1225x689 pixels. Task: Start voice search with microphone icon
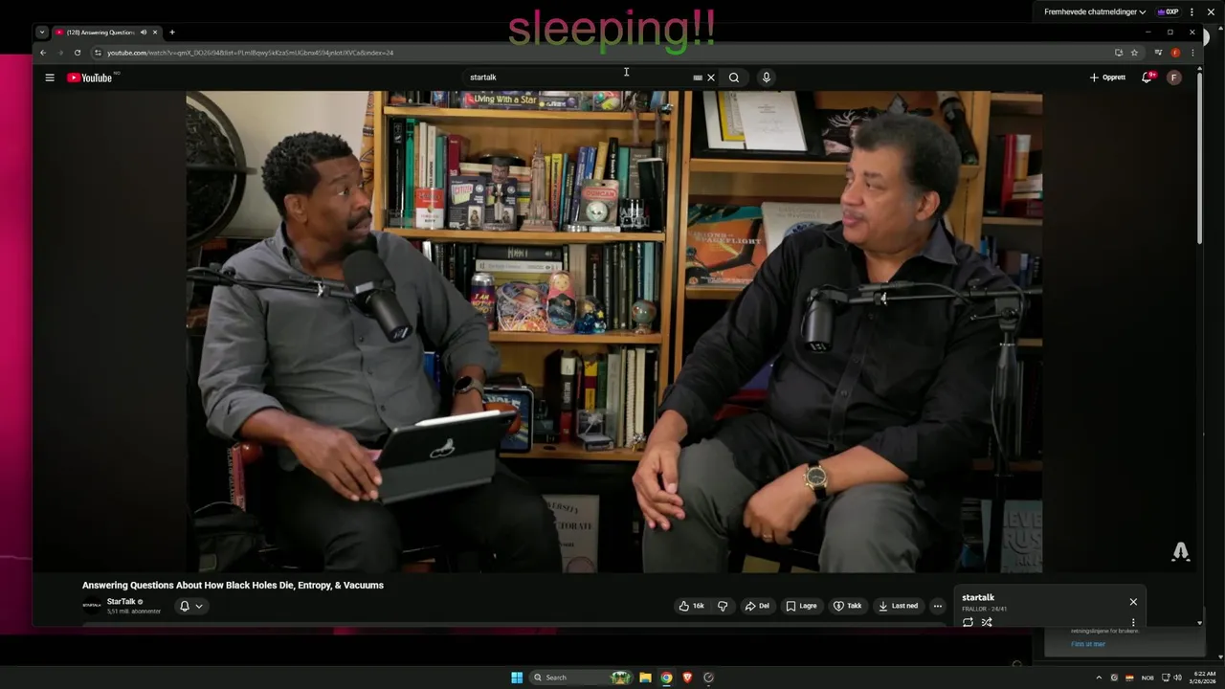(x=767, y=78)
